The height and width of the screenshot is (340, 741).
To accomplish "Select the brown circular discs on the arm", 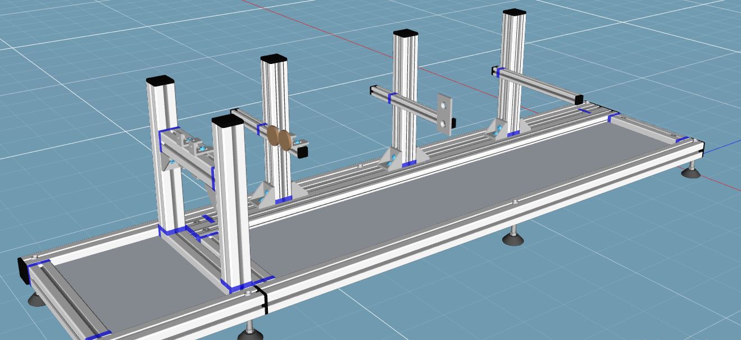I will pyautogui.click(x=280, y=137).
